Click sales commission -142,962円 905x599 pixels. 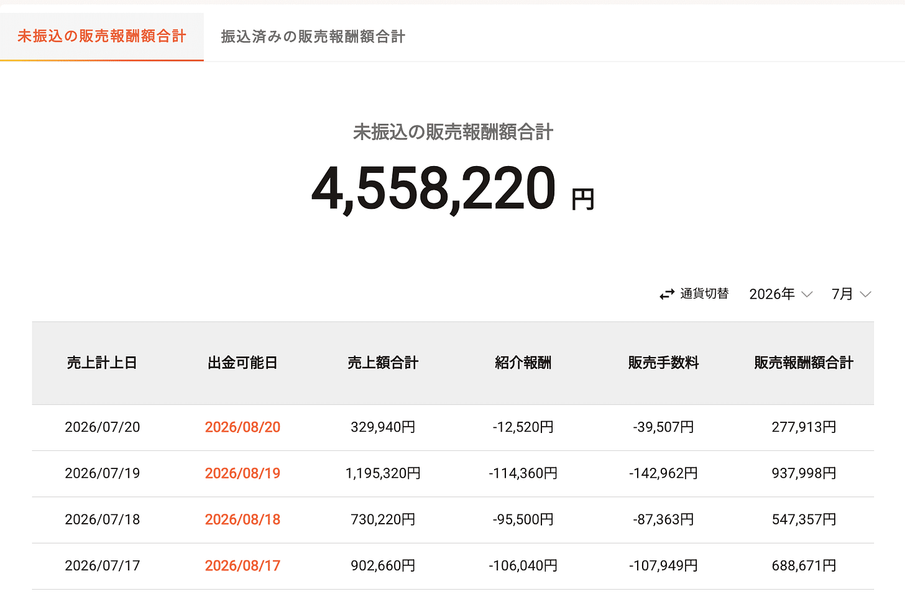point(663,473)
